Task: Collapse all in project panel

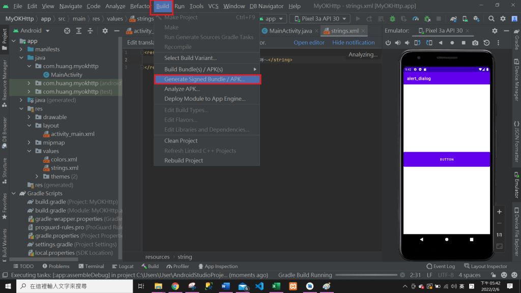Action: pos(90,31)
